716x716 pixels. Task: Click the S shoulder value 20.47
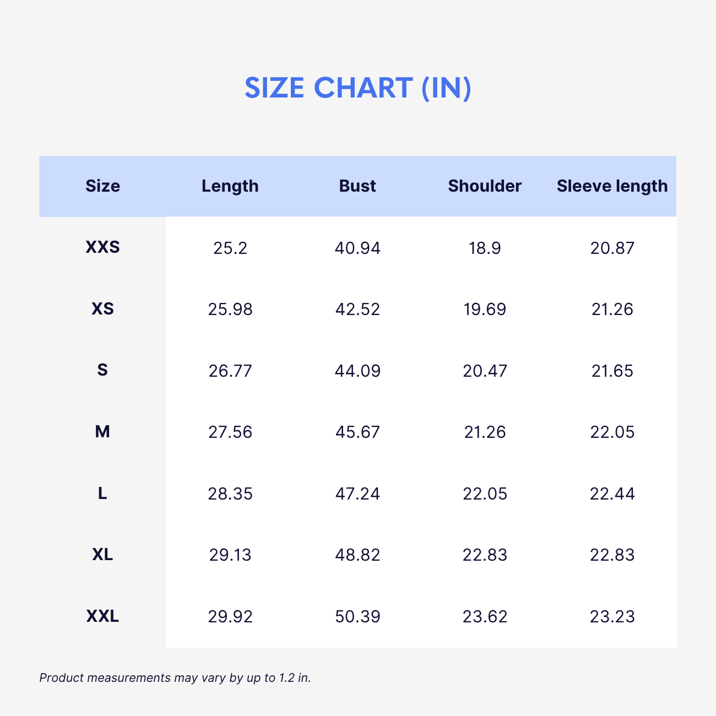click(x=485, y=371)
